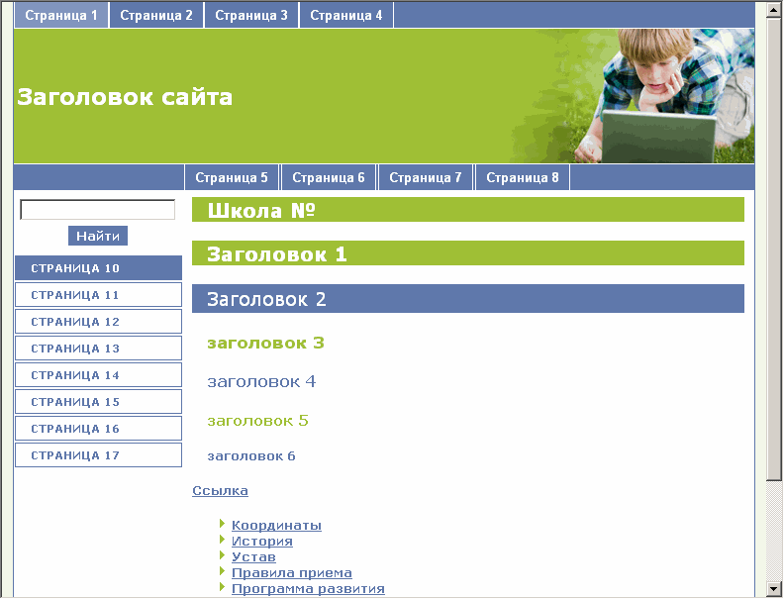
Task: Click the search text field
Action: pos(97,210)
